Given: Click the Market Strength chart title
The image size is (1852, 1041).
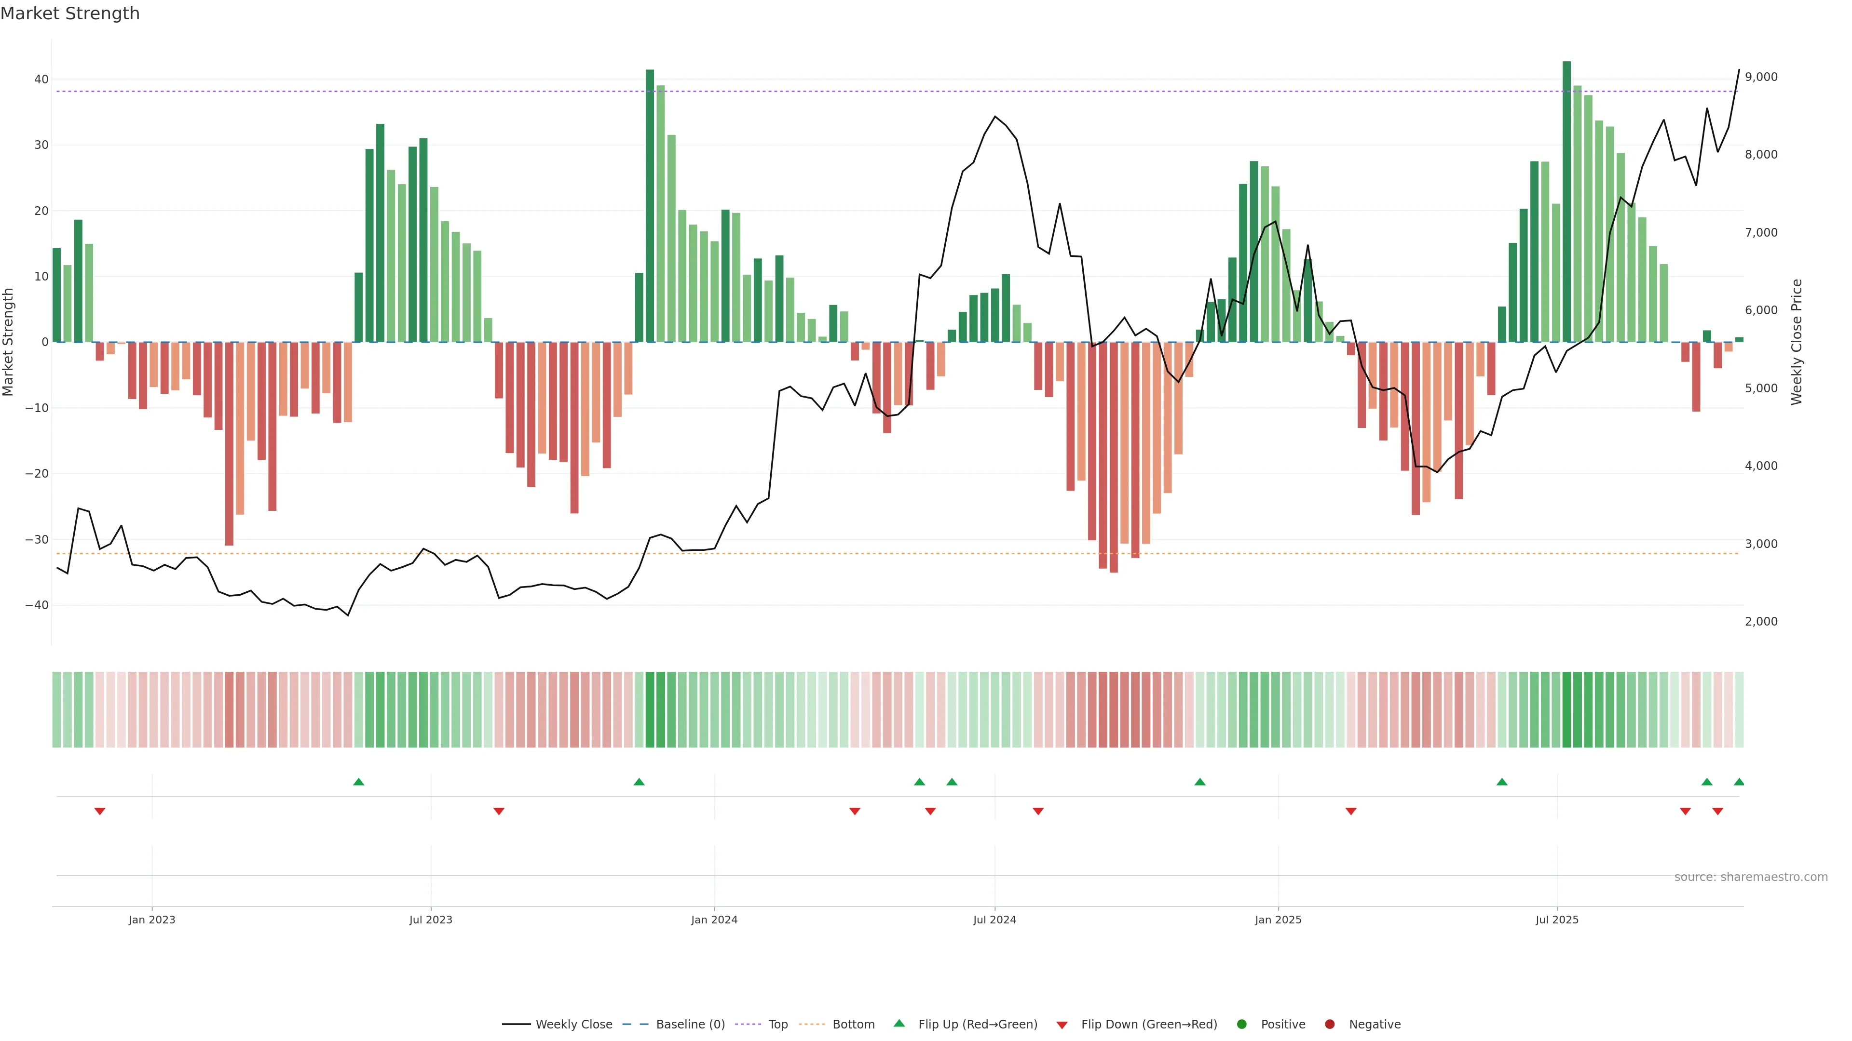Looking at the screenshot, I should tap(70, 13).
